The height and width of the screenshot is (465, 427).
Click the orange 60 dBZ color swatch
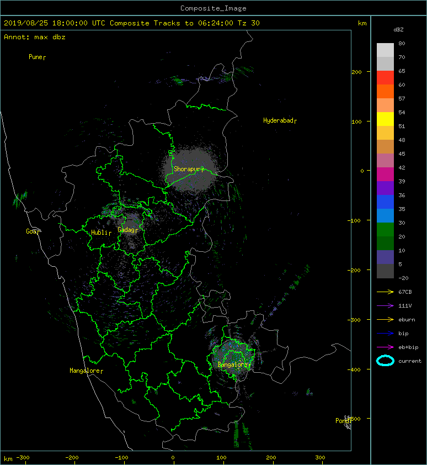[x=385, y=92]
